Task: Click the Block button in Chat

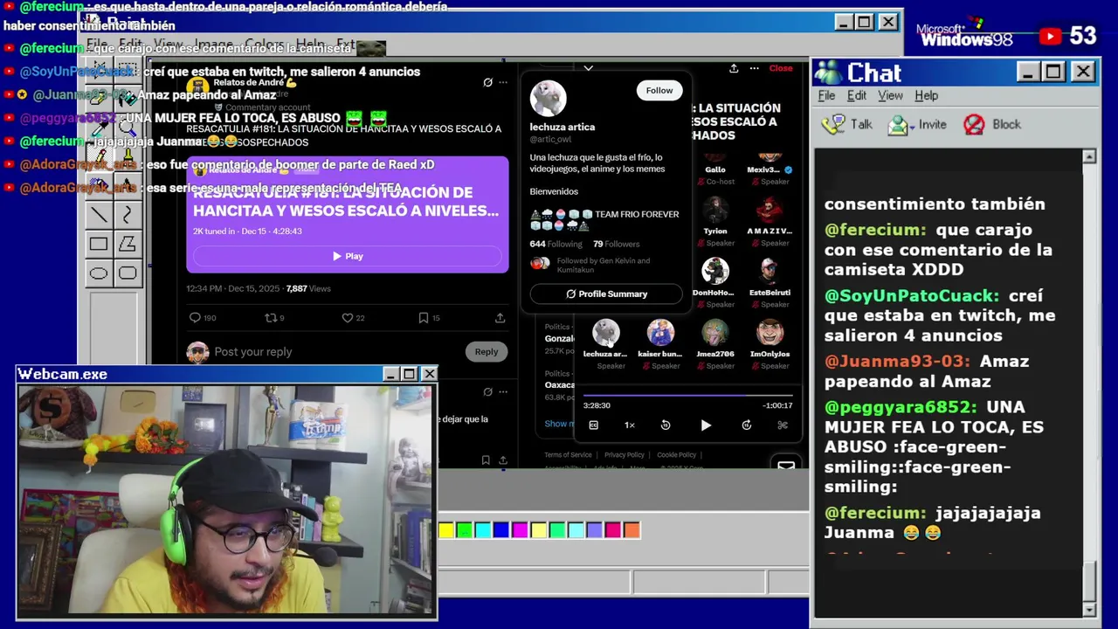Action: (x=992, y=125)
